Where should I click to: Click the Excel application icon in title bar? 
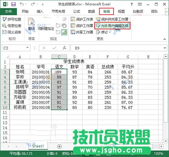[5, 4]
